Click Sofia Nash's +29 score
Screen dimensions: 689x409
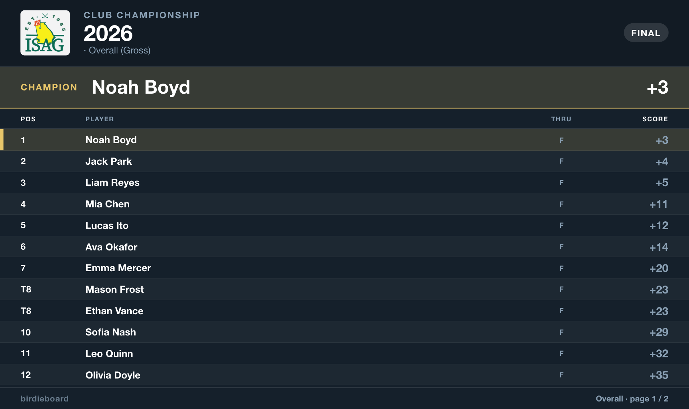coord(659,332)
